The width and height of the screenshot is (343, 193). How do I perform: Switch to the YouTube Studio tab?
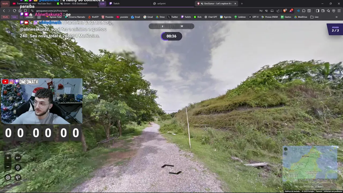click(32, 3)
